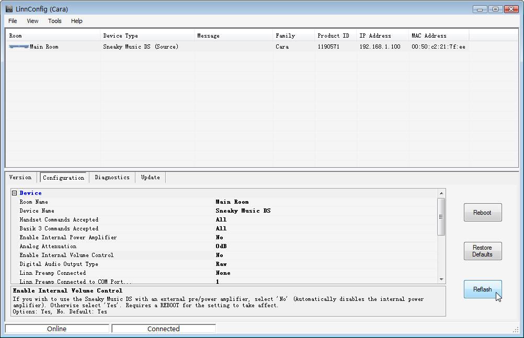Image resolution: width=524 pixels, height=338 pixels.
Task: Select the Device Name setting row
Action: pyautogui.click(x=224, y=211)
